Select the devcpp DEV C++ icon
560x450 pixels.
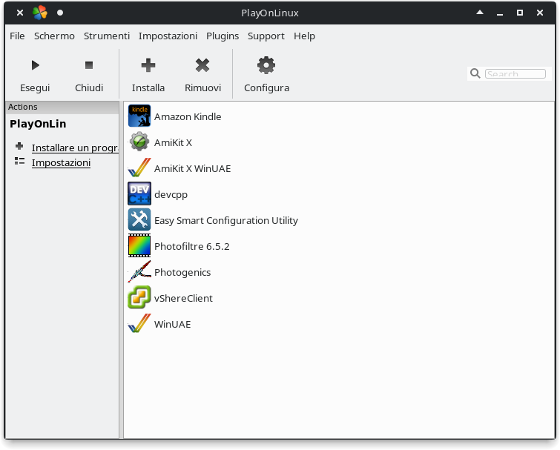pos(139,193)
